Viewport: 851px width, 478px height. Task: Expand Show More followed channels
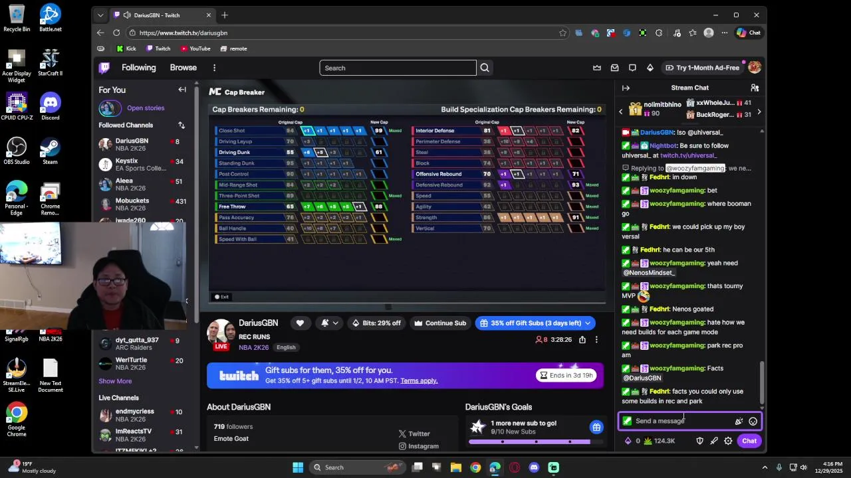coord(115,381)
